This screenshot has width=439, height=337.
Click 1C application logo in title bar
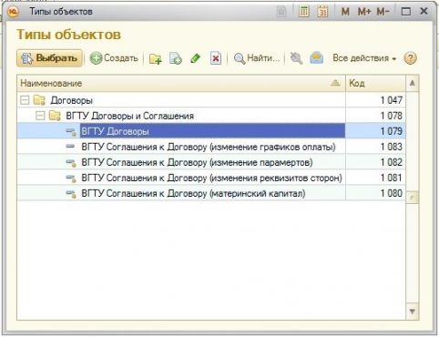pyautogui.click(x=13, y=12)
